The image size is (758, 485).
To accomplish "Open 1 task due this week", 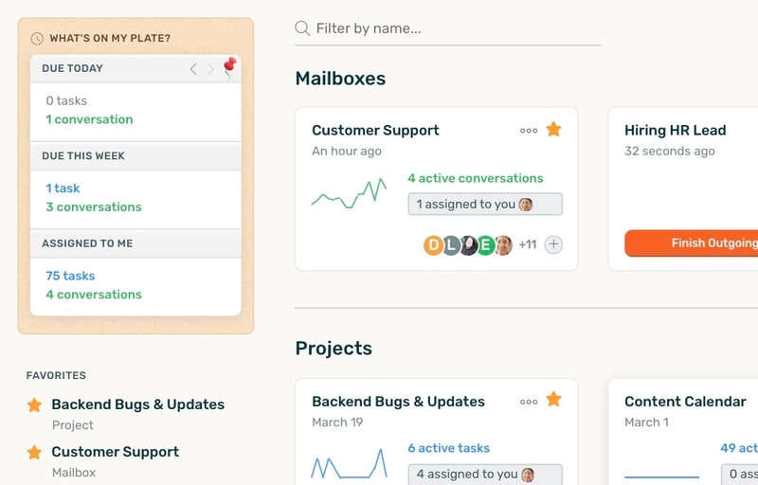I will [x=63, y=189].
